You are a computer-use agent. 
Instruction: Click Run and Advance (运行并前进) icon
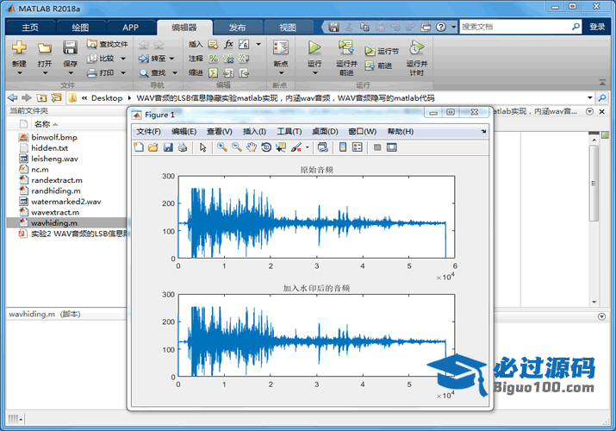pyautogui.click(x=346, y=47)
